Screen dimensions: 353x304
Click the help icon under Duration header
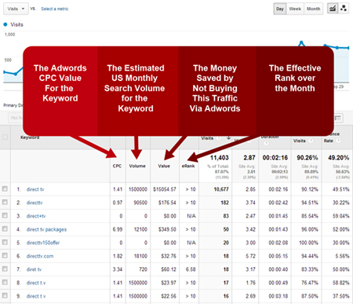(x=266, y=143)
